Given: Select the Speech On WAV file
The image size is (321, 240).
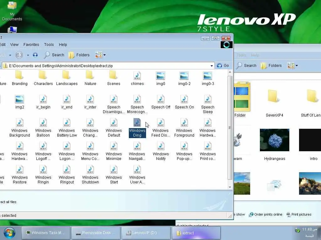Looking at the screenshot, I should [184, 101].
